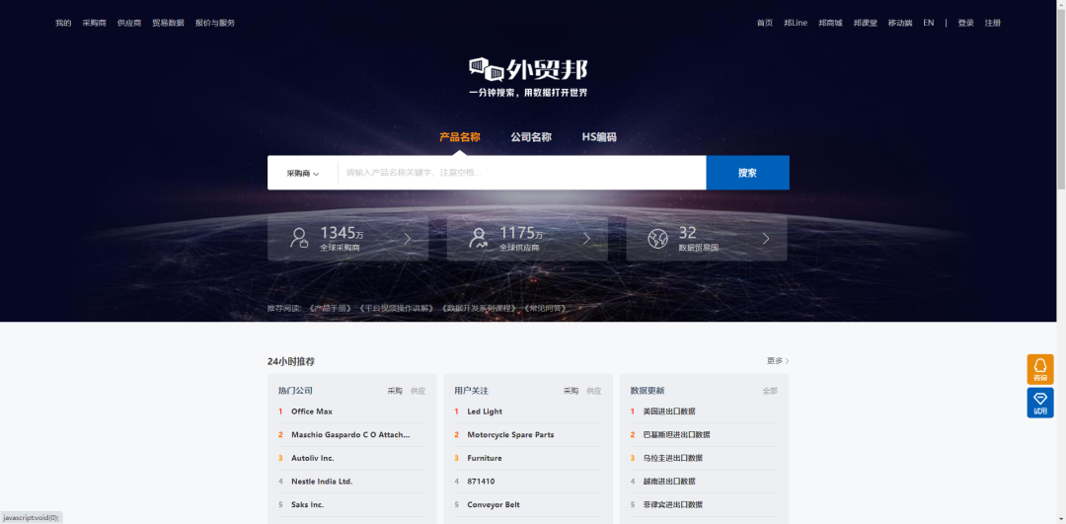Click the globe icon beside 32
Image resolution: width=1066 pixels, height=524 pixels.
tap(657, 239)
